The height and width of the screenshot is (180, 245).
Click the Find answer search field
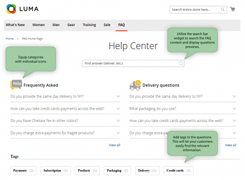click(x=130, y=63)
